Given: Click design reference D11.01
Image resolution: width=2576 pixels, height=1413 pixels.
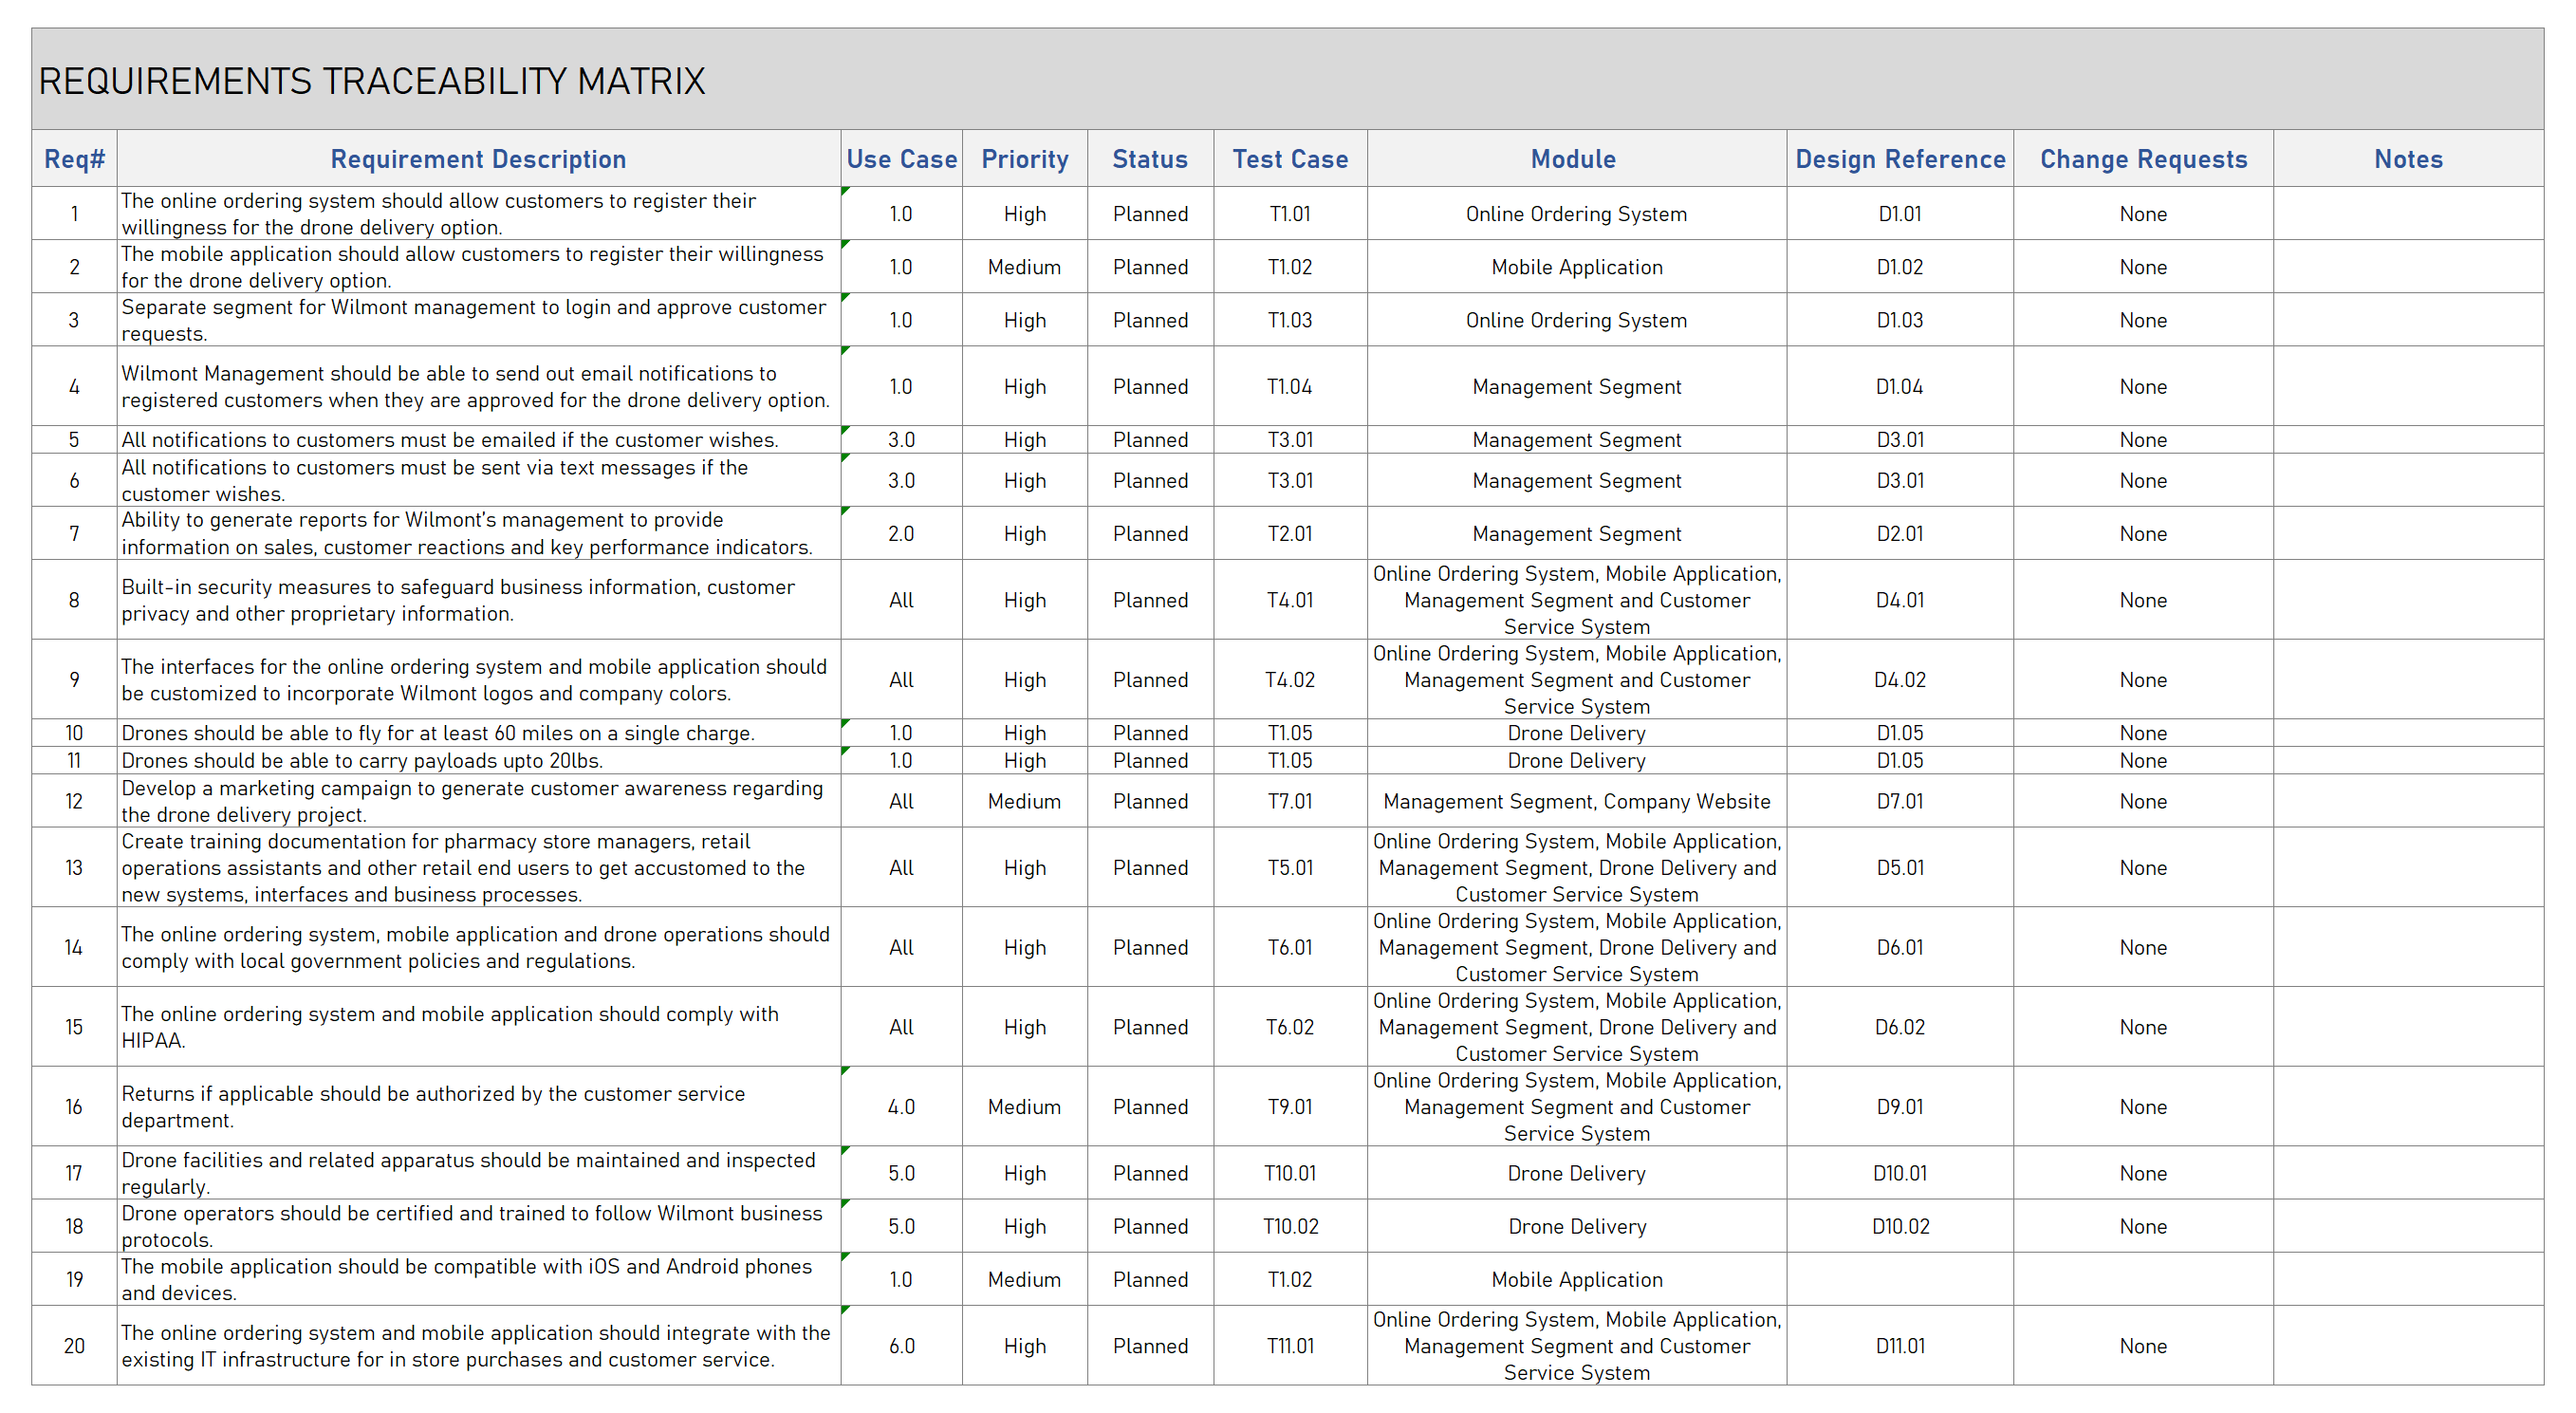Looking at the screenshot, I should pyautogui.click(x=1899, y=1346).
